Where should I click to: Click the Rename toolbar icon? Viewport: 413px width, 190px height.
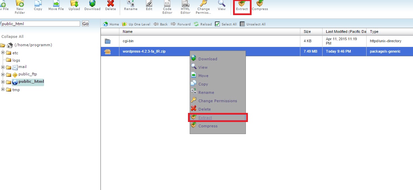130,4
